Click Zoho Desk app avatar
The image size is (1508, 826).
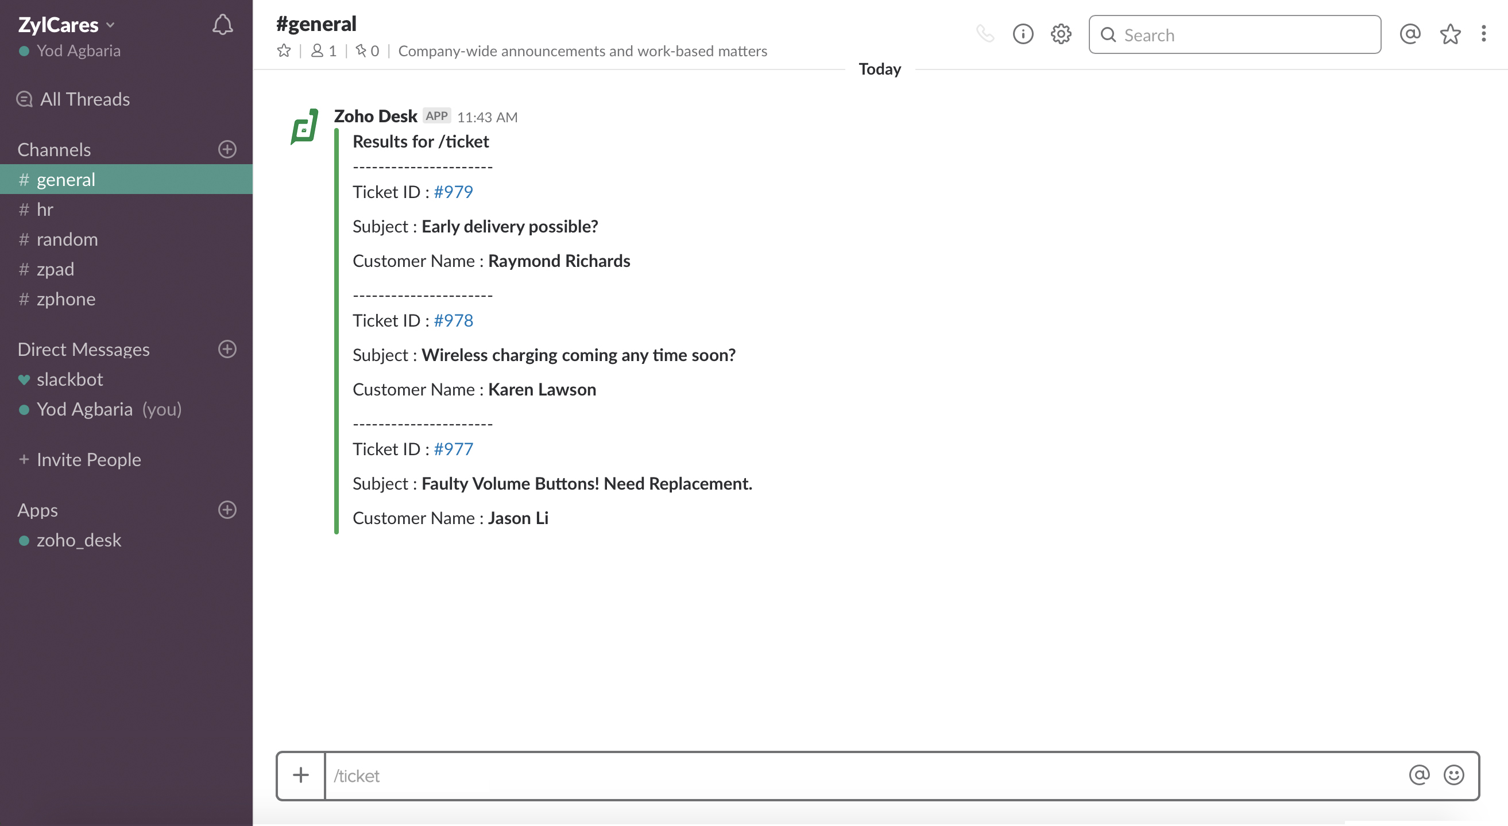point(304,126)
